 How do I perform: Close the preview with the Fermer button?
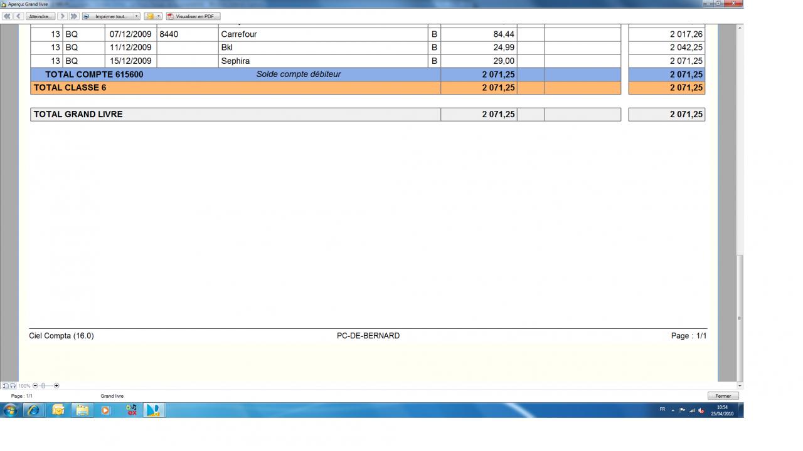pyautogui.click(x=723, y=396)
